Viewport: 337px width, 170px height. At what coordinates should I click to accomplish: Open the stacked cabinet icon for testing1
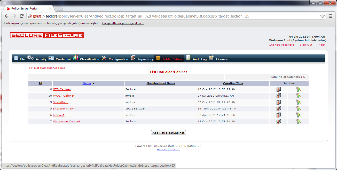[x=278, y=115]
